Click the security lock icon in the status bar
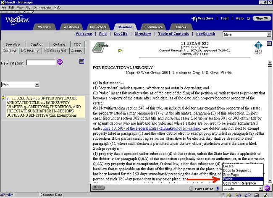 tap(2, 195)
